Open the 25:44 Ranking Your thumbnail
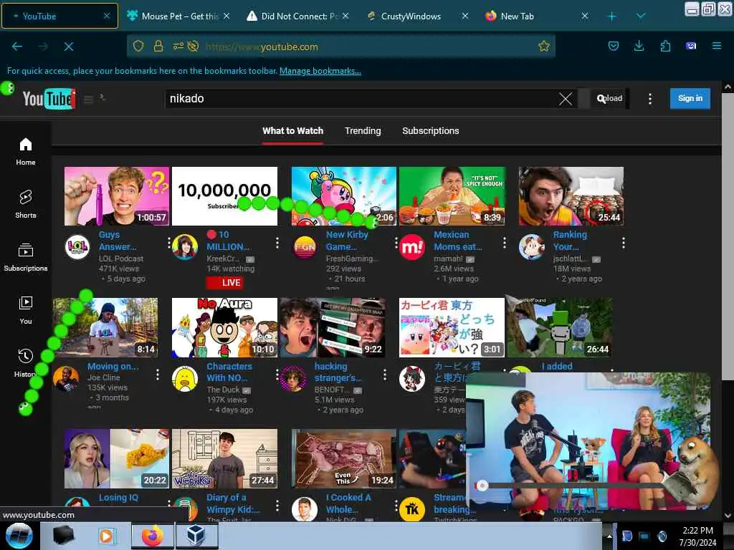The width and height of the screenshot is (734, 550). click(x=571, y=196)
